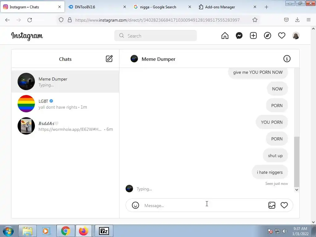Screen dimensions: 316x237
Task: Close the Instagram Chats tab
Action: (x=60, y=7)
